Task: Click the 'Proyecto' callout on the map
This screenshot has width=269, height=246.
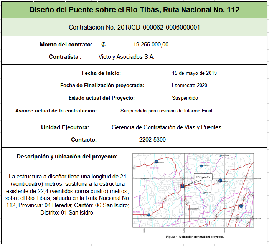Action: point(203,177)
